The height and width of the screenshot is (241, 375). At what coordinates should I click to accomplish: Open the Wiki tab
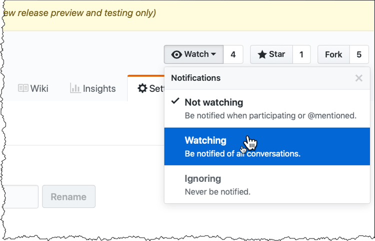point(33,89)
